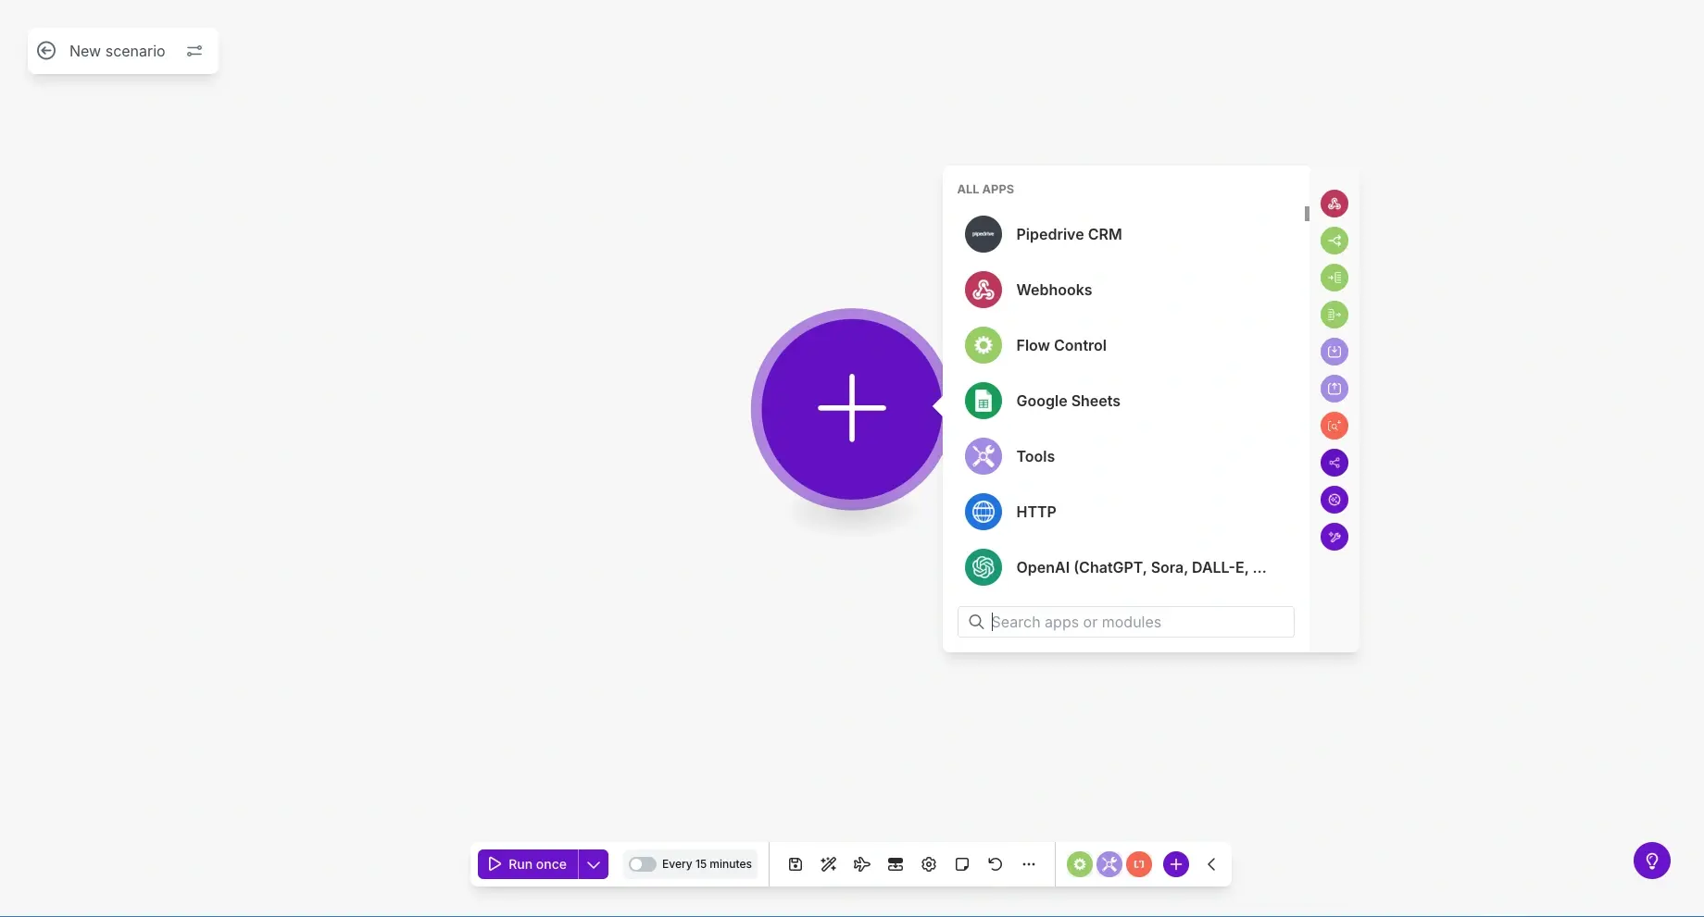Image resolution: width=1704 pixels, height=917 pixels.
Task: Select Google Sheets from the app list
Action: pyautogui.click(x=1067, y=401)
